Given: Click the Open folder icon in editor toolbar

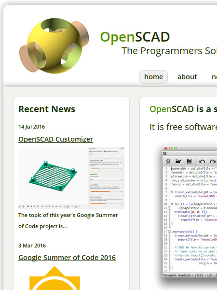Looking at the screenshot, I should tap(178, 161).
